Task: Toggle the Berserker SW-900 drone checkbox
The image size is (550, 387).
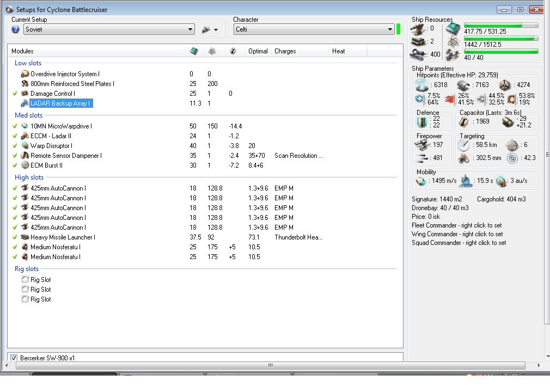Action: point(14,358)
